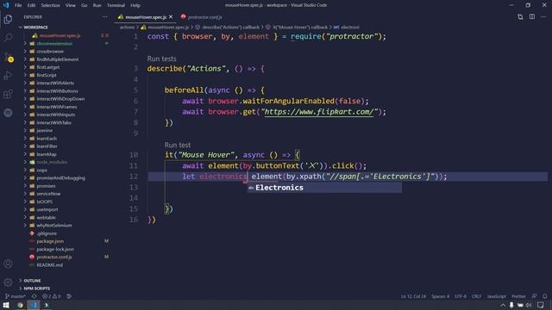Open the volume control in system tray
Screen dimensions: 552x310
[x=529, y=305]
